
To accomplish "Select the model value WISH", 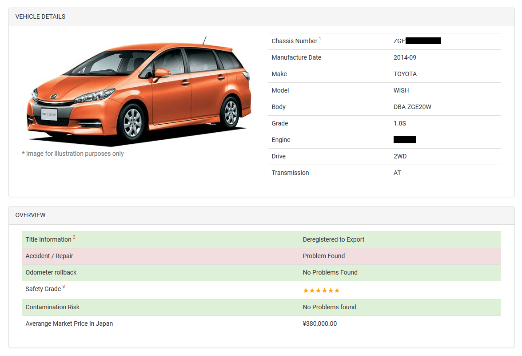I will coord(401,90).
